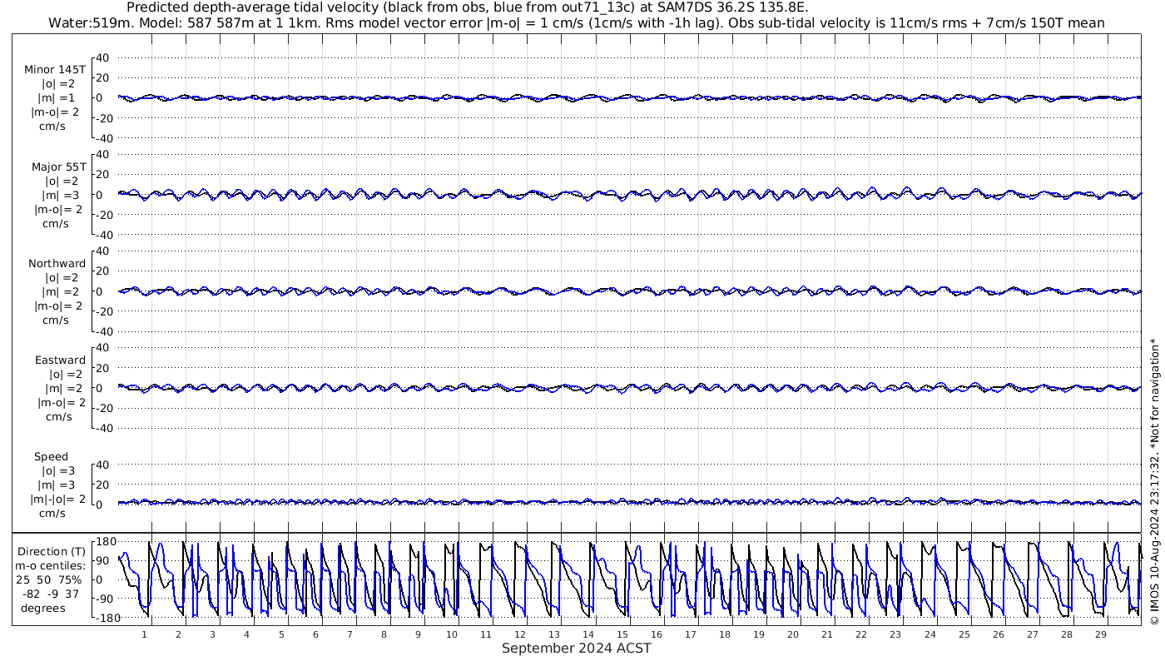The width and height of the screenshot is (1165, 666).
Task: Click the '-82 -9 37' centile values
Action: [x=52, y=594]
